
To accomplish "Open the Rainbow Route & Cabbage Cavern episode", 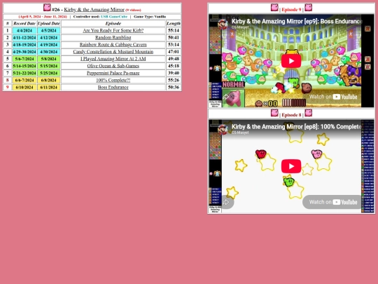I will click(x=113, y=45).
